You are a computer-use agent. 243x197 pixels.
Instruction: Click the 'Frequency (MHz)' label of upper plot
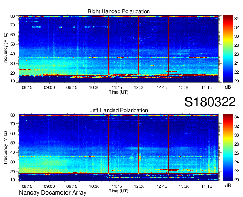click(x=5, y=49)
